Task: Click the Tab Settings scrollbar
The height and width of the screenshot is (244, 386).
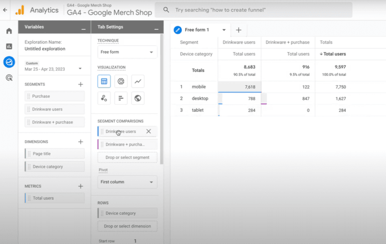Action: click(x=162, y=99)
